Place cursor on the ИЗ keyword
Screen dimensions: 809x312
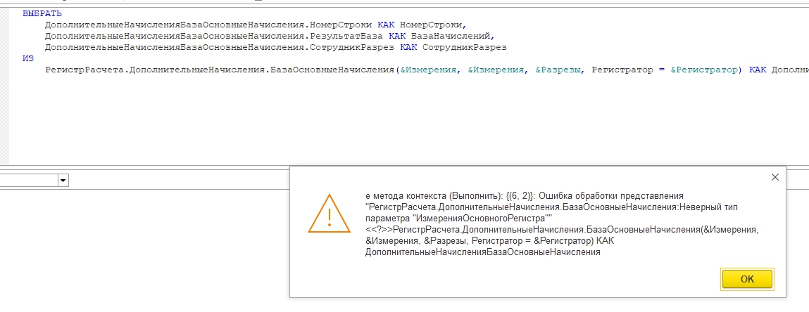click(x=28, y=58)
